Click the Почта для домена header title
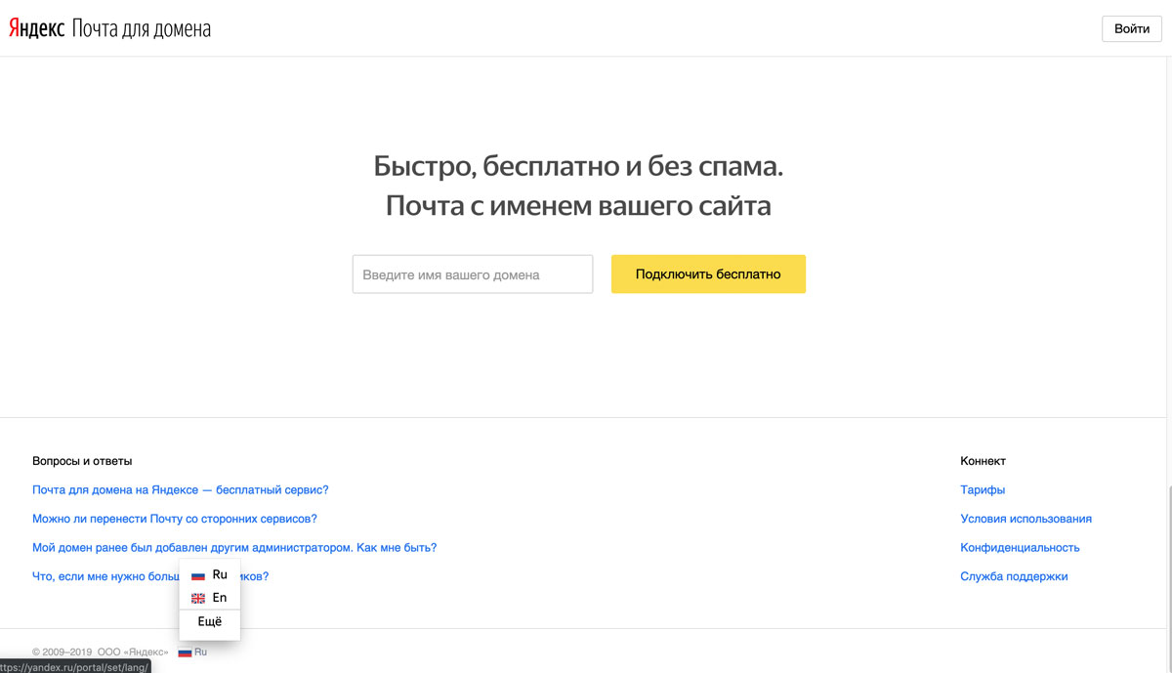The image size is (1172, 673). click(142, 29)
